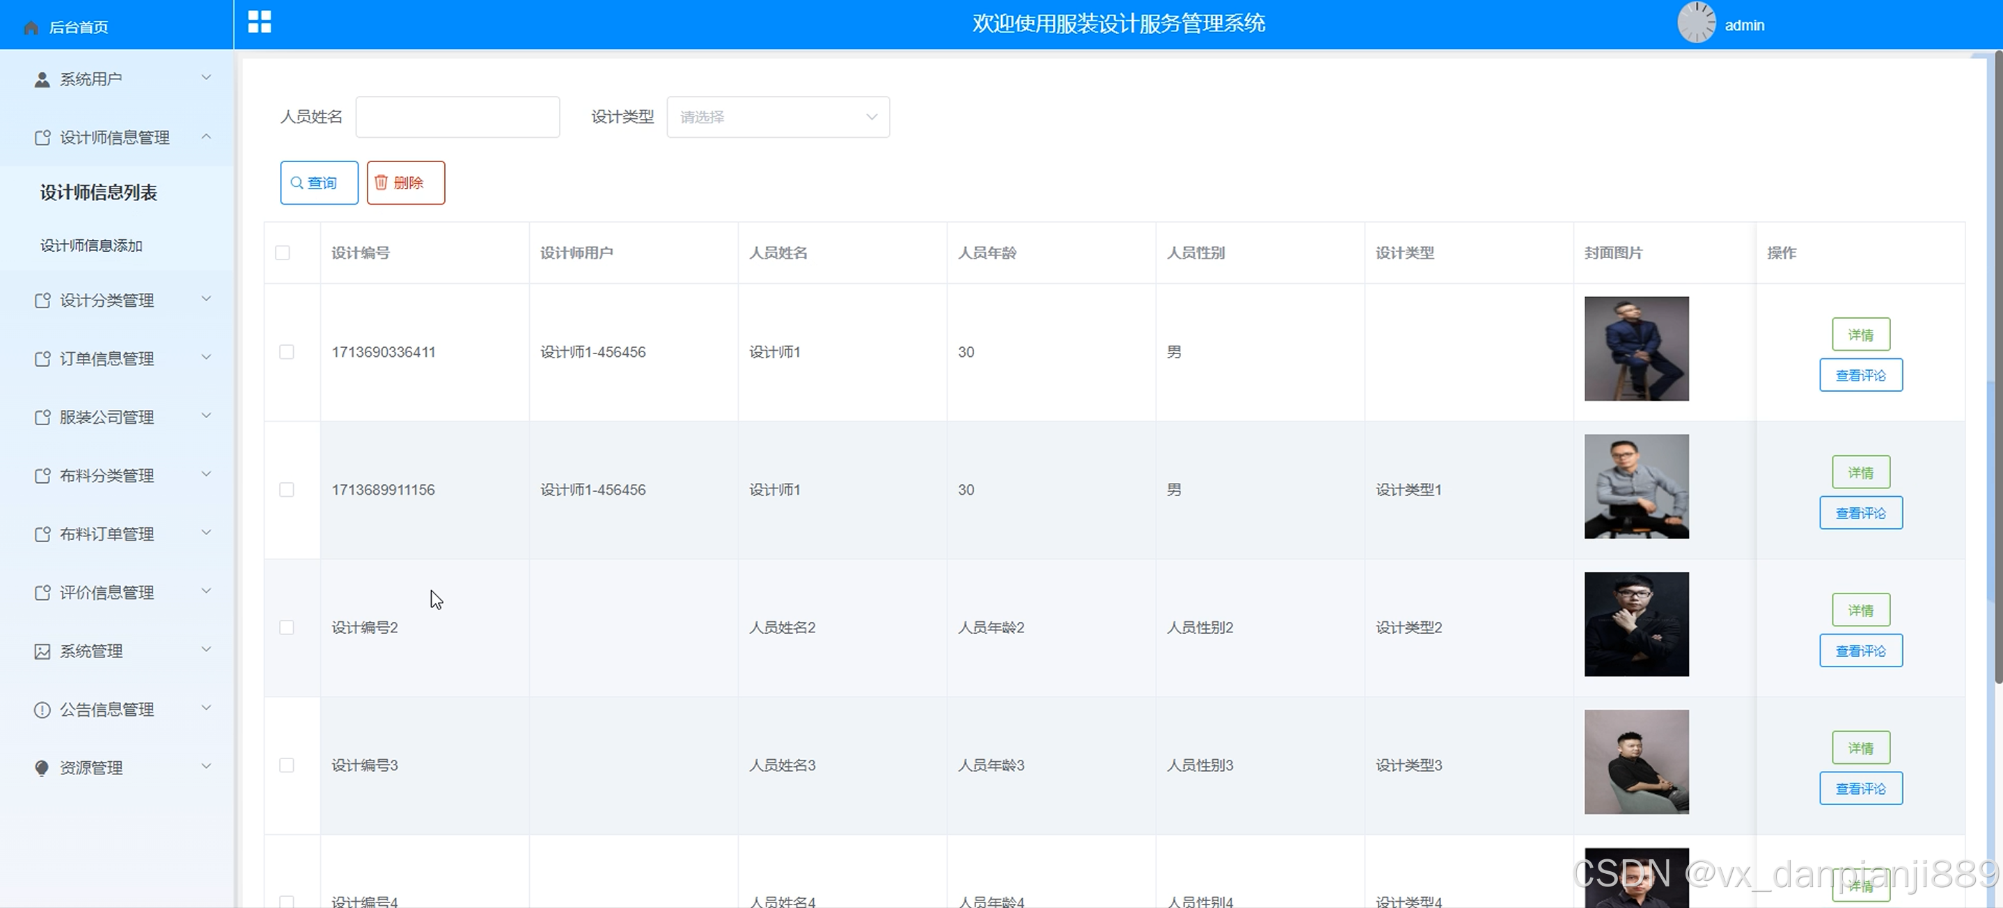Click the 公告信息管理 info circle icon

[42, 710]
